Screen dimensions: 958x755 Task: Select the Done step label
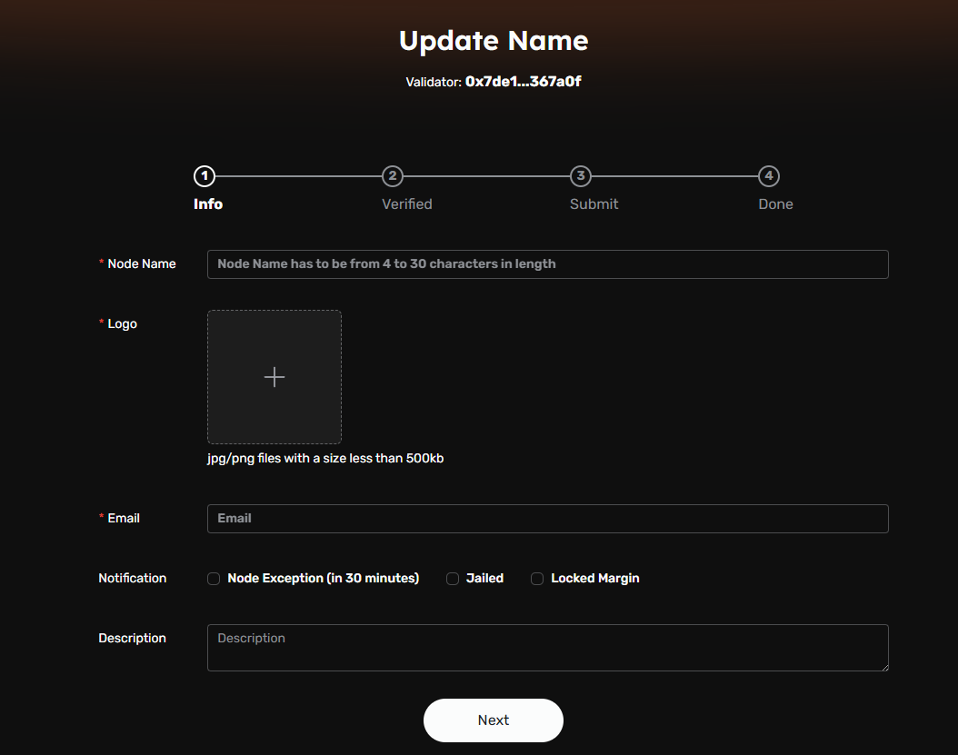774,204
